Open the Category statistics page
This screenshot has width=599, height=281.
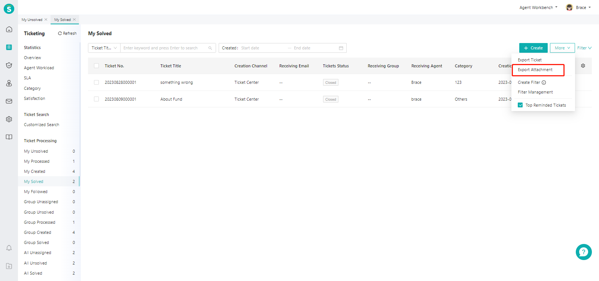(32, 88)
